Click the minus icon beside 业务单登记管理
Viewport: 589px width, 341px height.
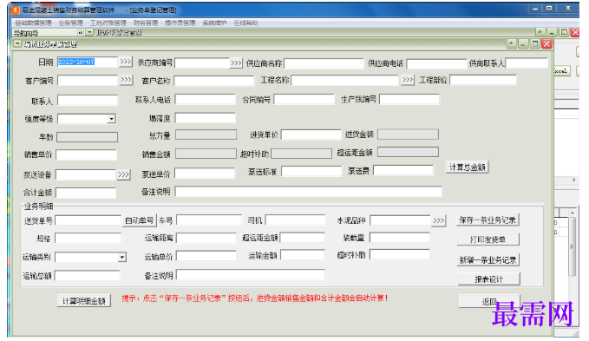(89, 33)
